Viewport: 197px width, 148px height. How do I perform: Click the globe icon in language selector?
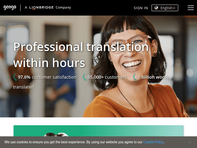[156, 8]
